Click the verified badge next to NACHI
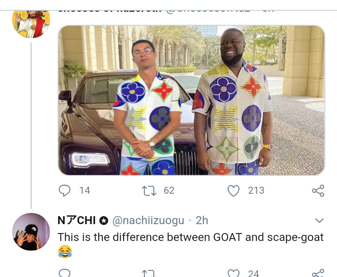 tap(104, 220)
